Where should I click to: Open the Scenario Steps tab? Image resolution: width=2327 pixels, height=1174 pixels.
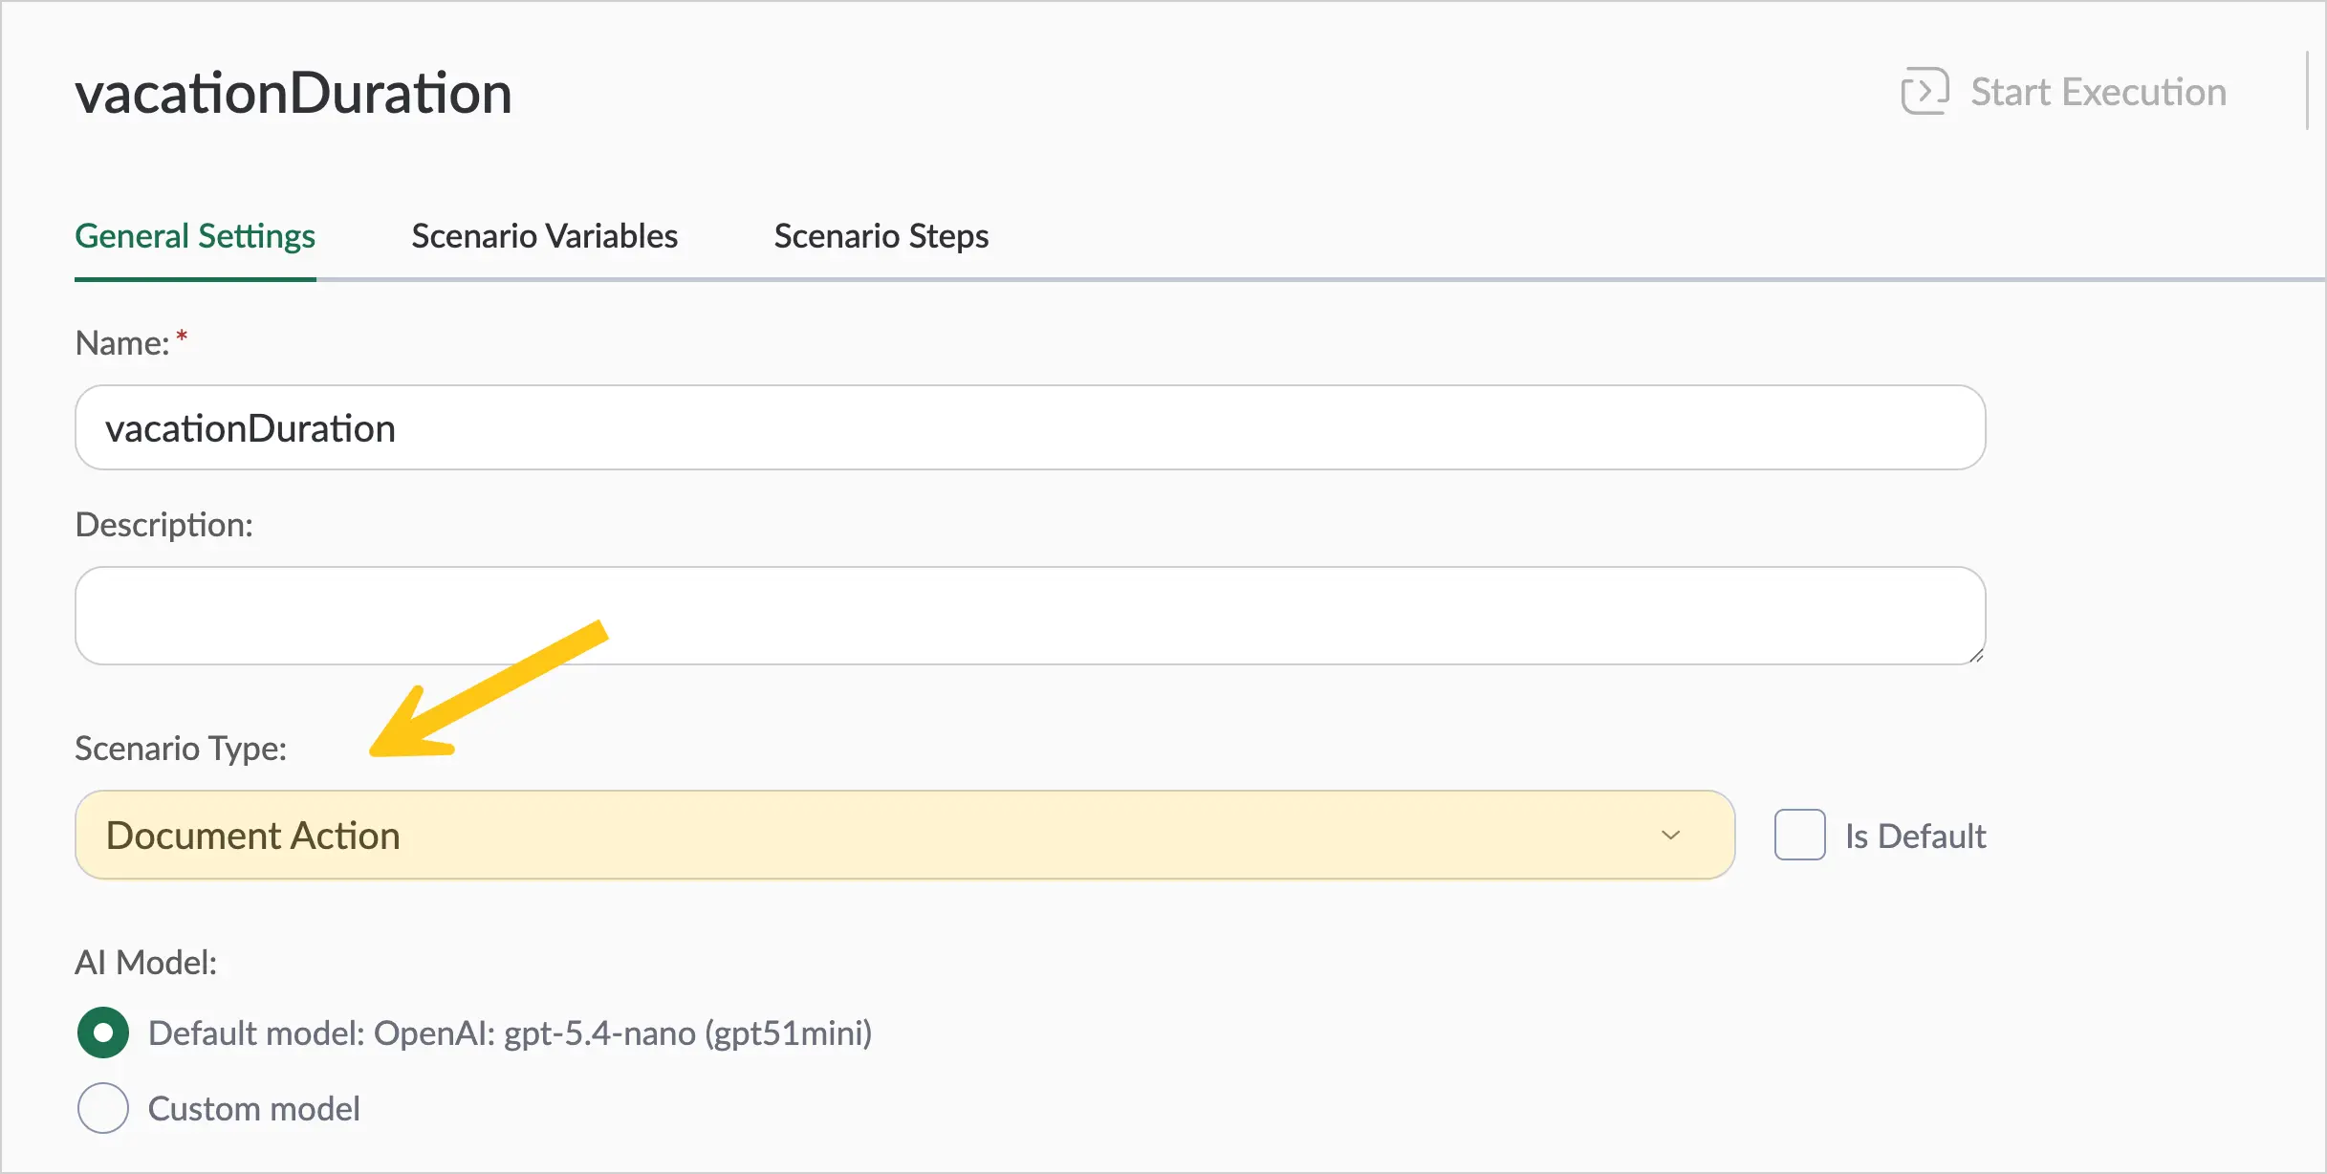[881, 236]
